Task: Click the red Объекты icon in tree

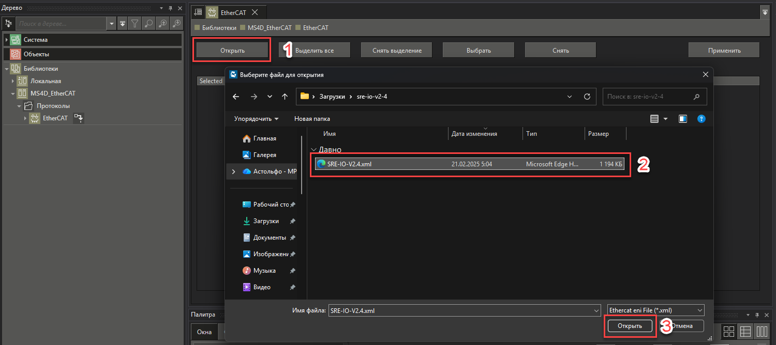Action: pos(16,54)
